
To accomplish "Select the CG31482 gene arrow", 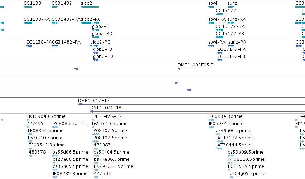I will 55,7.
